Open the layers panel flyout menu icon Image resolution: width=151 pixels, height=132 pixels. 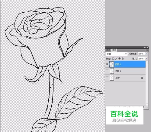tap(147, 50)
